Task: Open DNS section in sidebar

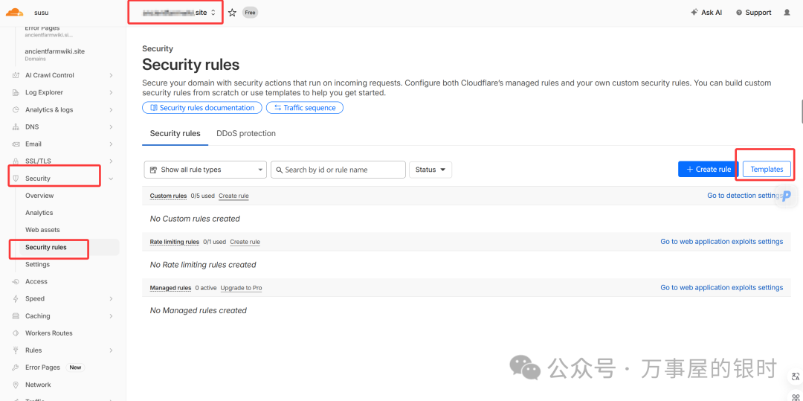Action: coord(33,127)
